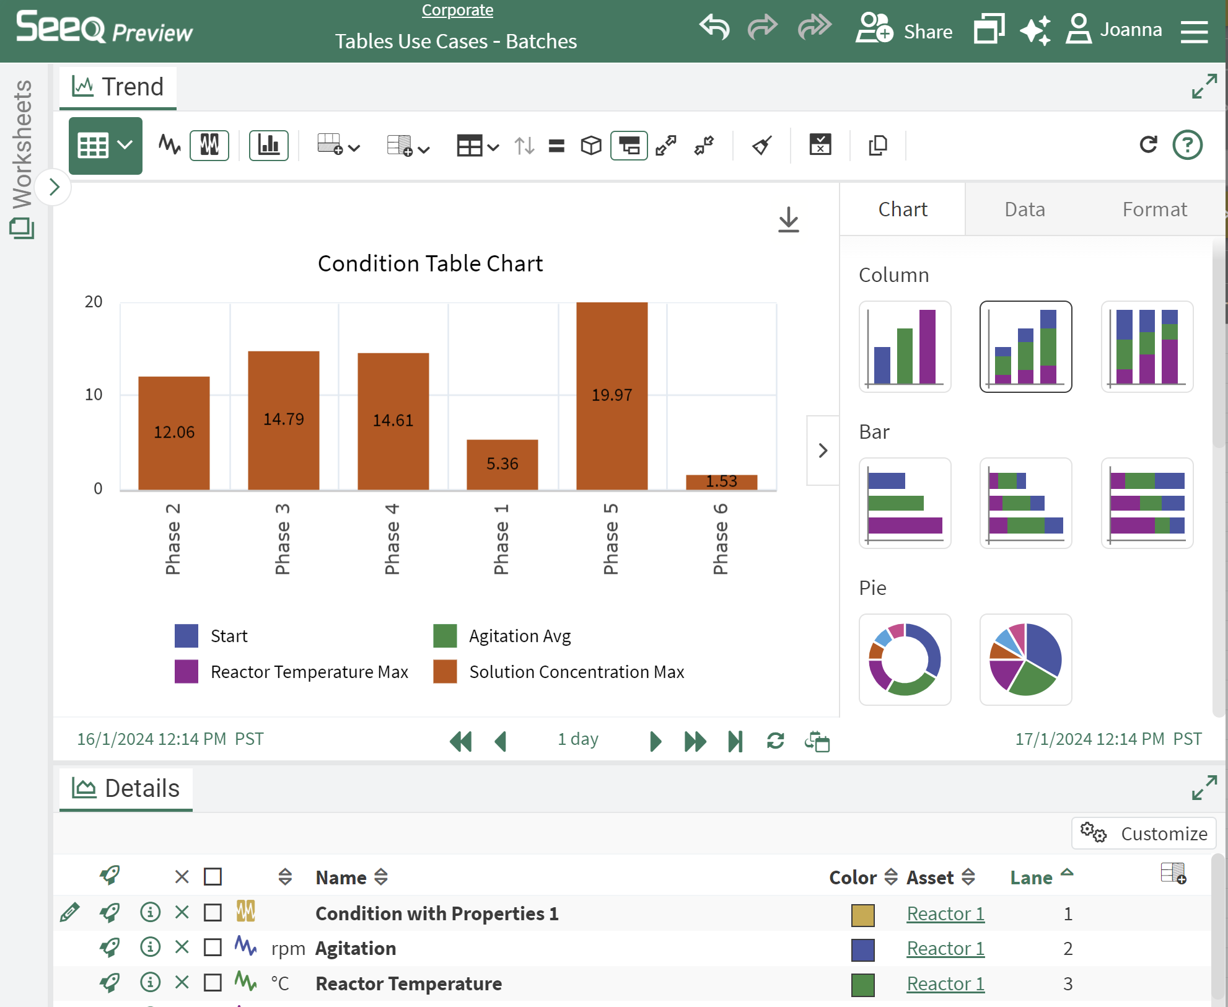Click the refresh icon in toolbar
The image size is (1228, 1007).
[x=1148, y=145]
